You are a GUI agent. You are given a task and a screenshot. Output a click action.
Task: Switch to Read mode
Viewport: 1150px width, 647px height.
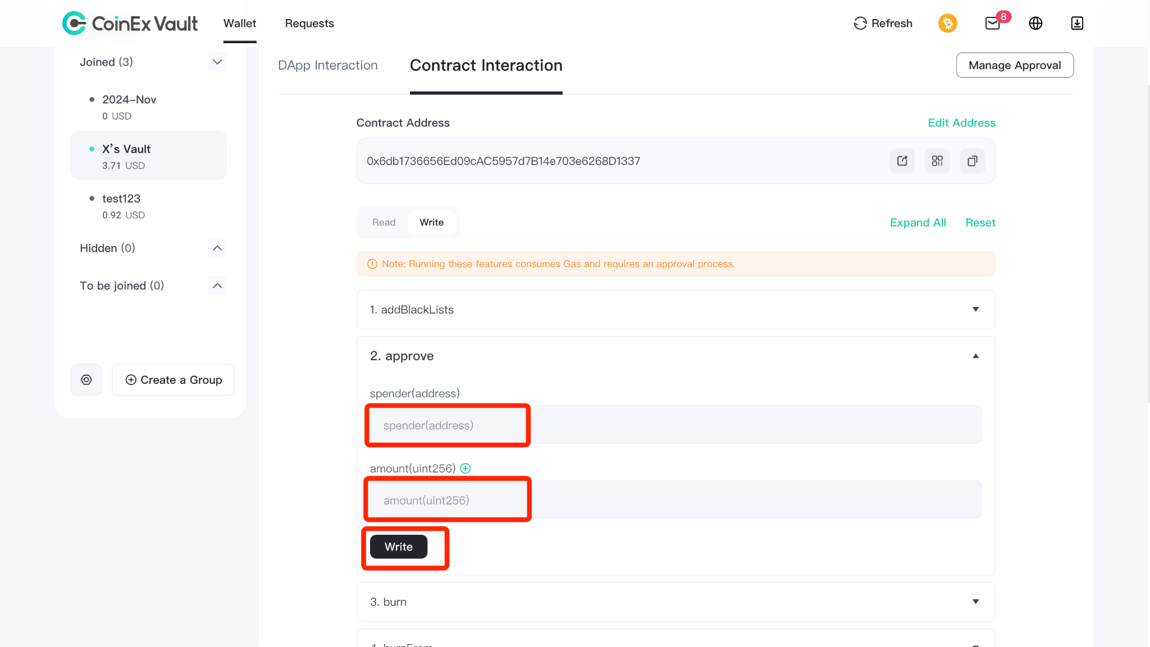point(384,222)
